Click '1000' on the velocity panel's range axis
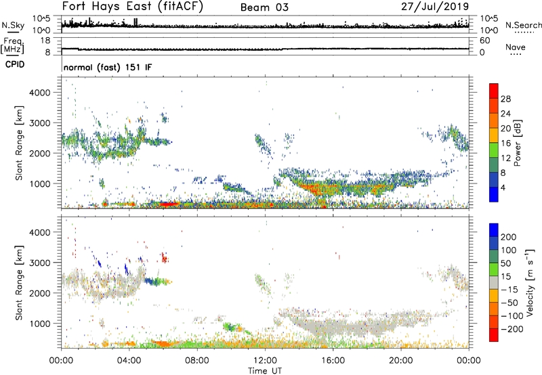This screenshot has width=542, height=375. click(40, 324)
